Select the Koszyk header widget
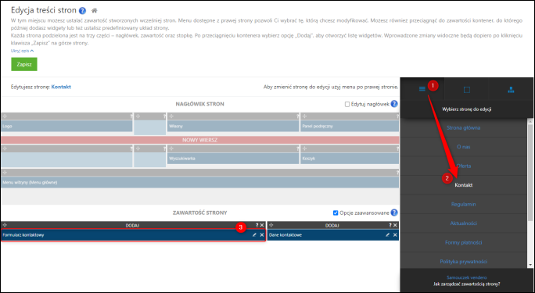This screenshot has width=535, height=293. point(350,159)
